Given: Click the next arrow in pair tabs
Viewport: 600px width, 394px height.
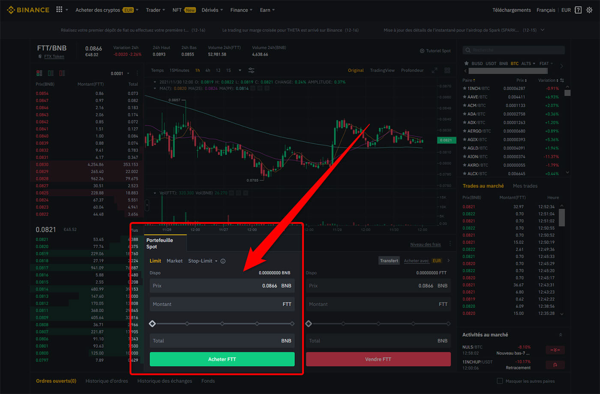Looking at the screenshot, I should point(561,66).
